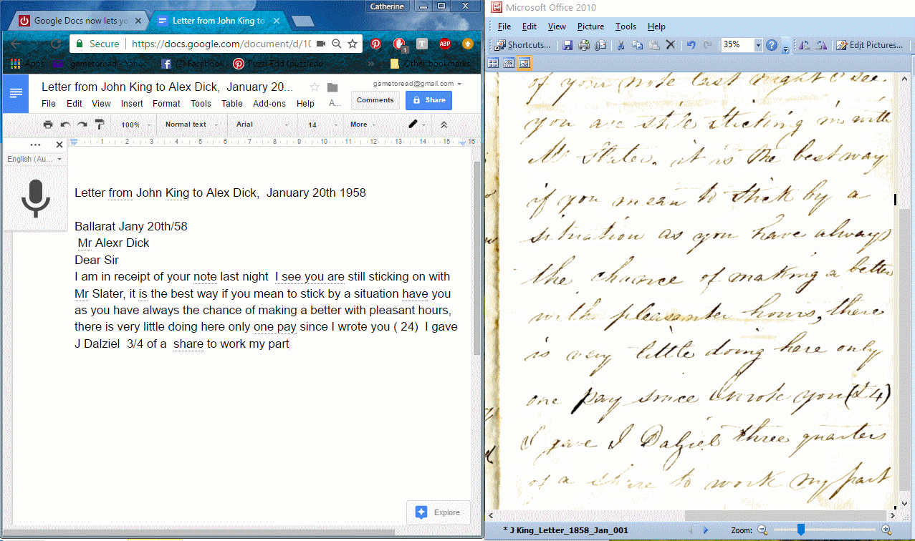Open the Docs File menu
This screenshot has height=541, width=915.
(x=49, y=104)
